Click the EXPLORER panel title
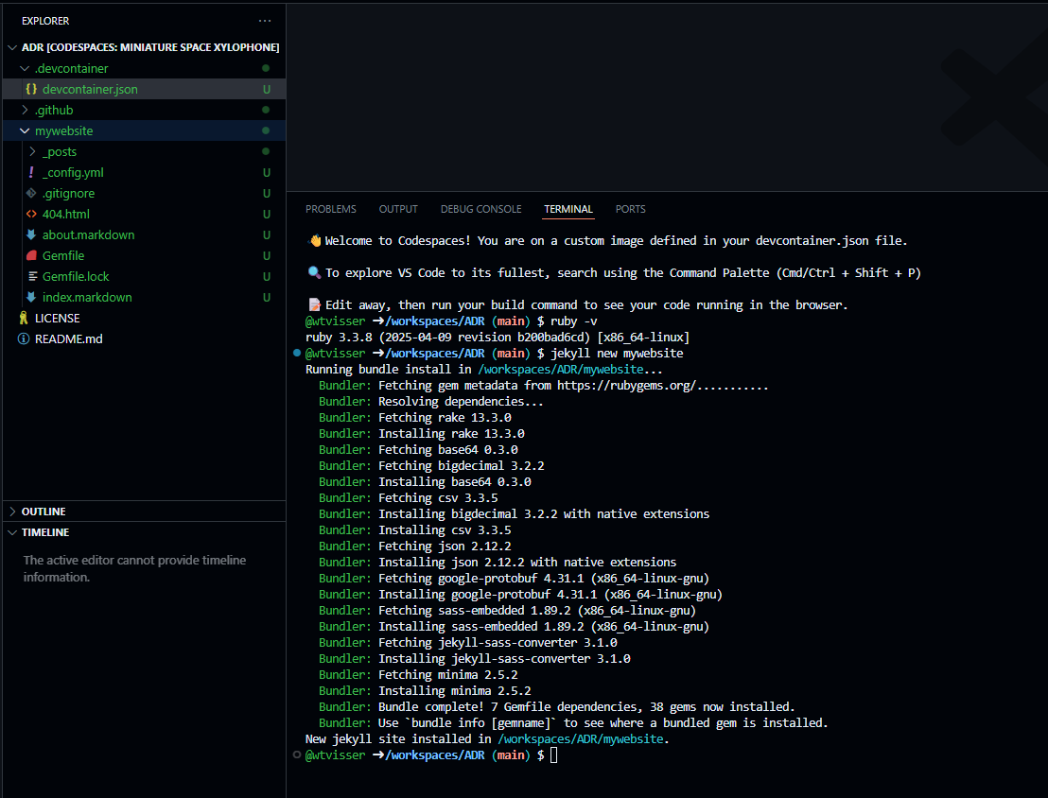 (45, 21)
